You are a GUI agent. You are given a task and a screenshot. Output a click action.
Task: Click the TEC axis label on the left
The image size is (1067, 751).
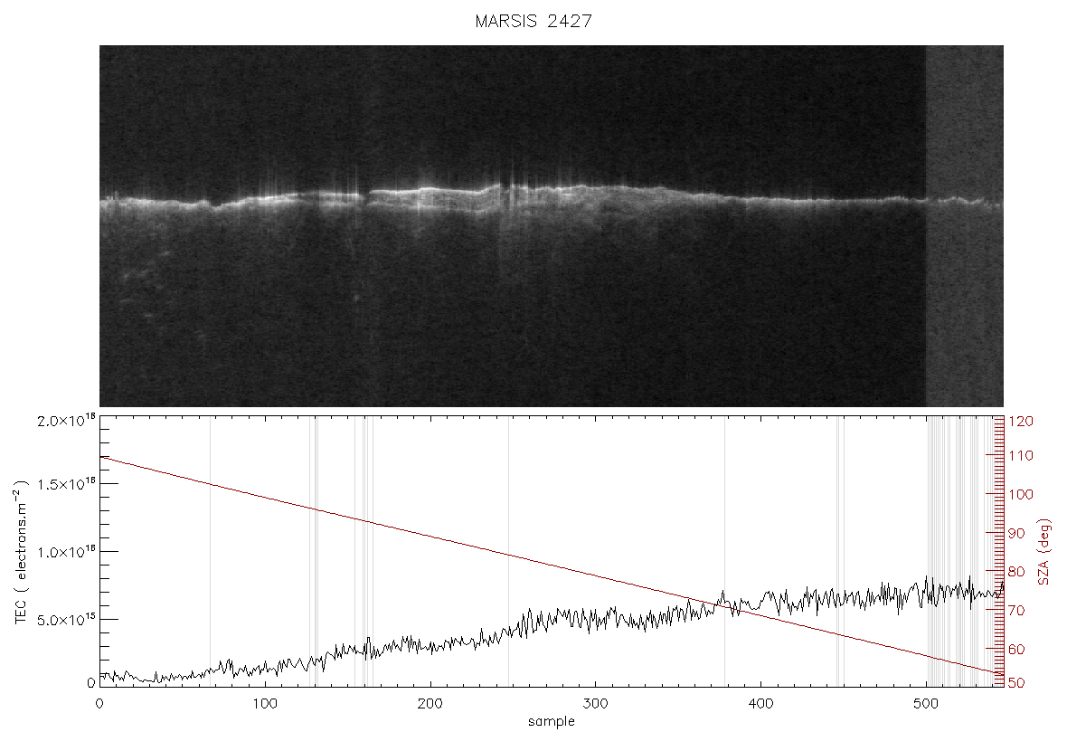pyautogui.click(x=21, y=552)
